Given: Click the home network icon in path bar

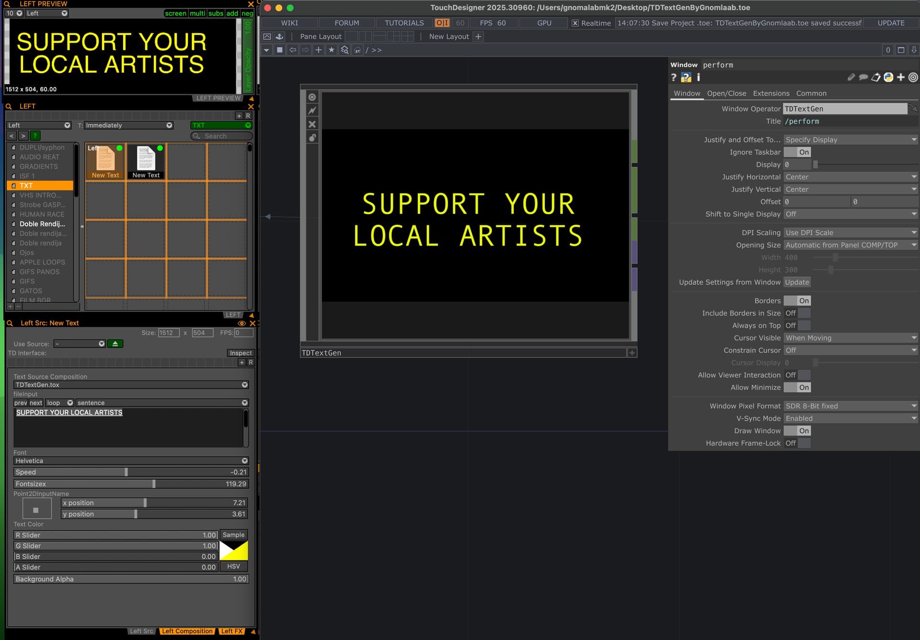Looking at the screenshot, I should [x=357, y=50].
